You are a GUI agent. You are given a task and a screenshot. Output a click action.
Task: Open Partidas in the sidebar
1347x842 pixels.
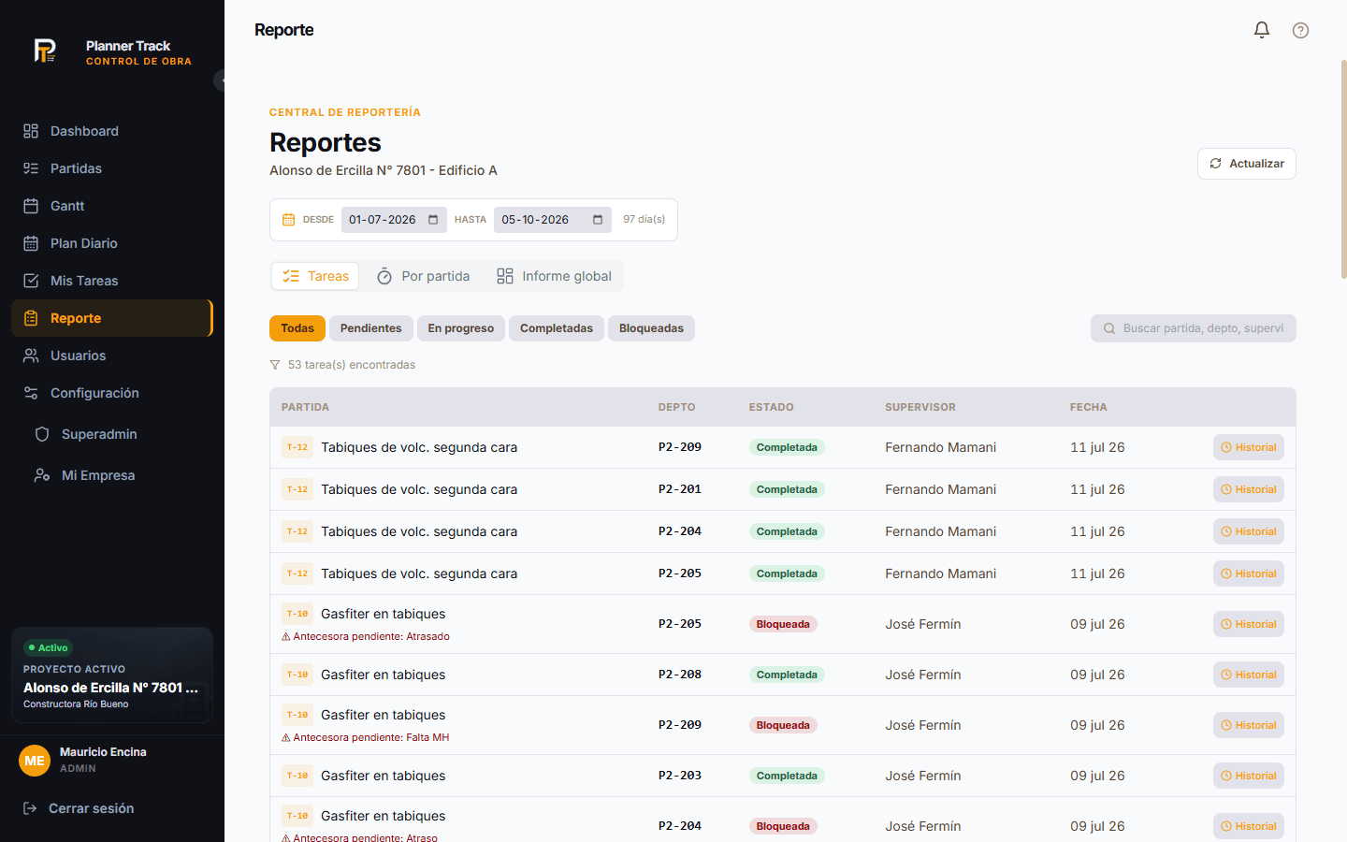coord(112,168)
